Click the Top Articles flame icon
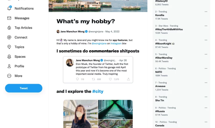Screen dimensions: 215x128 tap(9, 28)
